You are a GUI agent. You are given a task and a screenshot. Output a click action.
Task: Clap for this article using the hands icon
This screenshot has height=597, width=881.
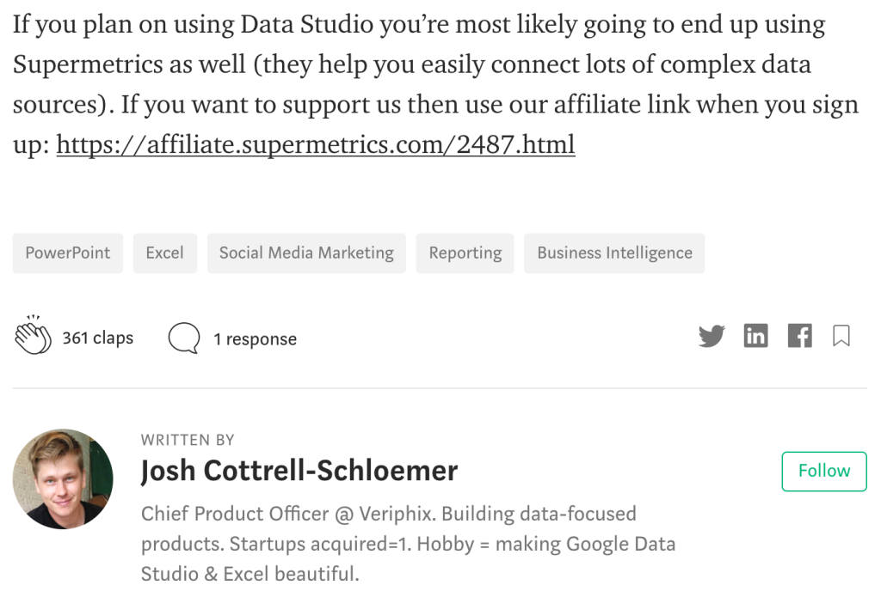pyautogui.click(x=34, y=335)
